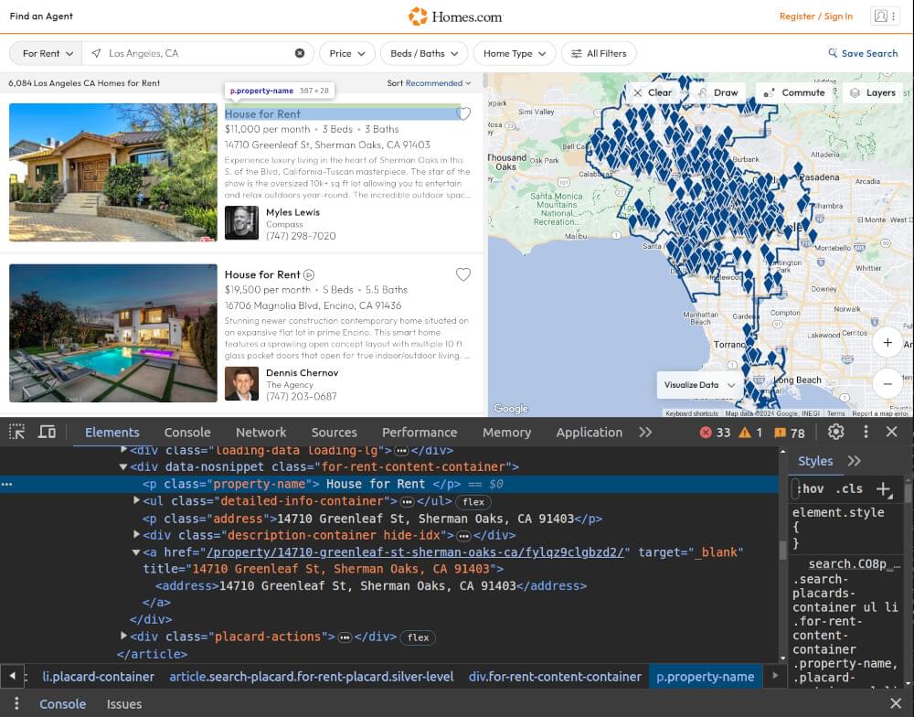Switch to the Console tab in DevTools
This screenshot has width=914, height=717.
tap(187, 433)
